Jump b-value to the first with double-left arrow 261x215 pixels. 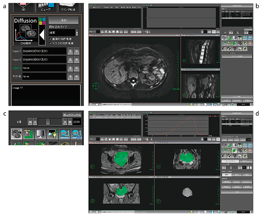click(30, 122)
